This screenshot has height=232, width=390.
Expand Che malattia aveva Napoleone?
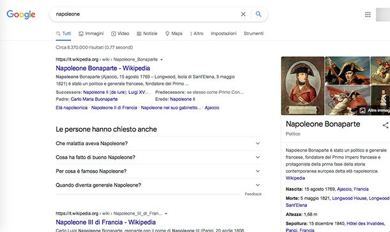click(x=159, y=143)
